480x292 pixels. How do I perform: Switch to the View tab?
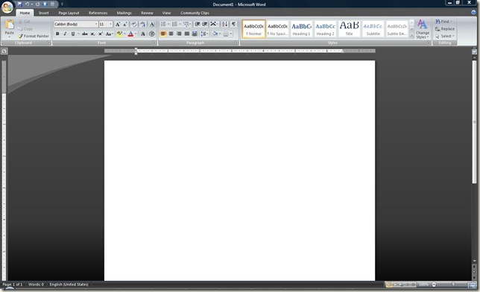pos(166,13)
